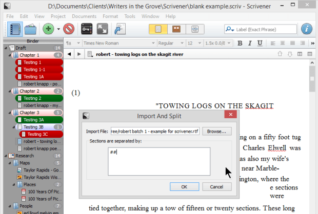Switch to Document/Scrivenings view mode
This screenshot has width=318, height=214.
[x=158, y=29]
